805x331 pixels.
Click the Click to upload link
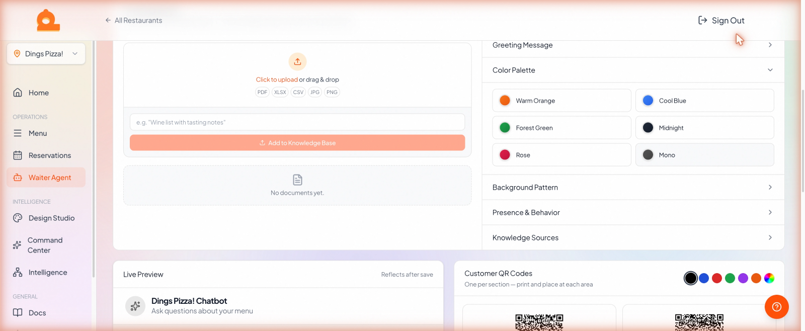277,79
